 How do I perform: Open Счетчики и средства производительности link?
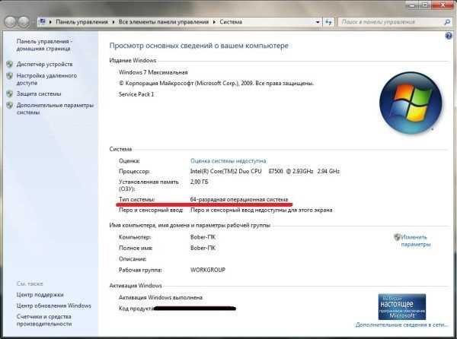click(44, 320)
